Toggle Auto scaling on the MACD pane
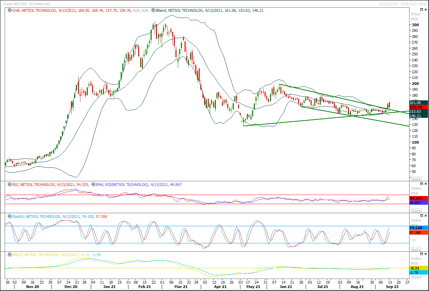This screenshot has width=429, height=291. click(416, 277)
